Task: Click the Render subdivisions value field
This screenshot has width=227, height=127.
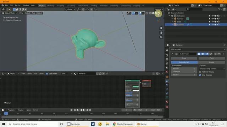Action: 184,69
